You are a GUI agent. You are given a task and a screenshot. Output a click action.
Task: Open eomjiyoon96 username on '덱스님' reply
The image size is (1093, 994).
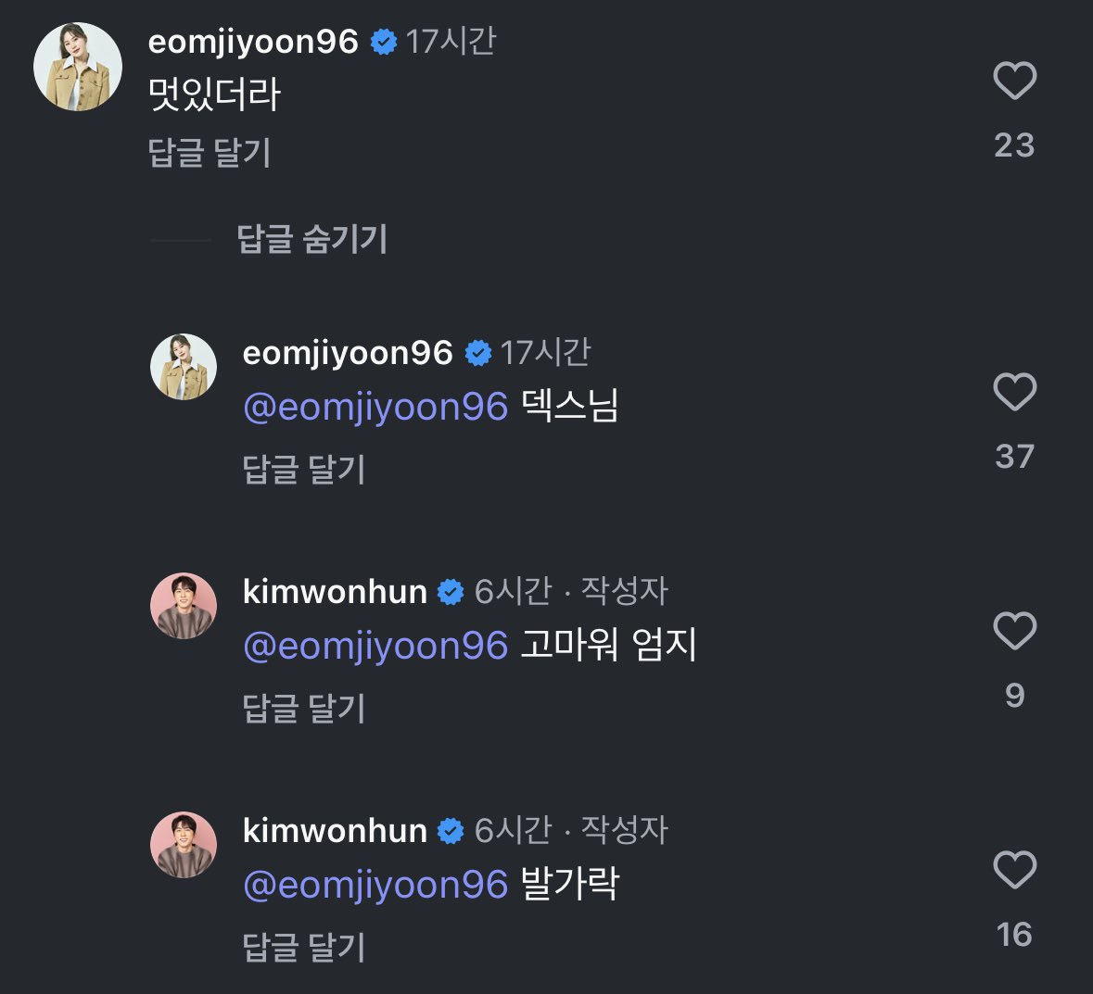tap(348, 353)
